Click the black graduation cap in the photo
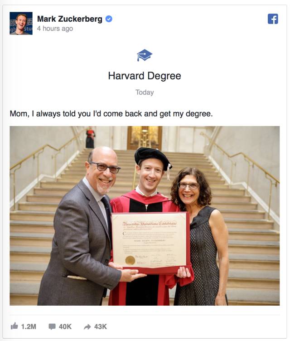The height and width of the screenshot is (341, 290). point(152,157)
